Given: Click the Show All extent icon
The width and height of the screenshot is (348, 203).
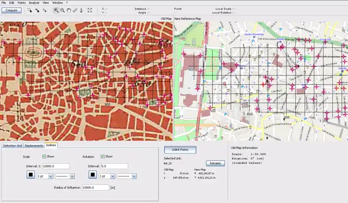Looking at the screenshot, I should (x=90, y=10).
